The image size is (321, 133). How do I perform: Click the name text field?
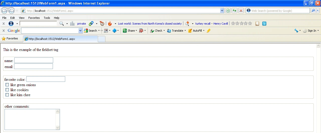click(x=34, y=60)
